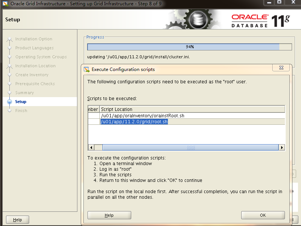
Task: Close the Execute Configuration scripts dialog
Action: click(281, 68)
